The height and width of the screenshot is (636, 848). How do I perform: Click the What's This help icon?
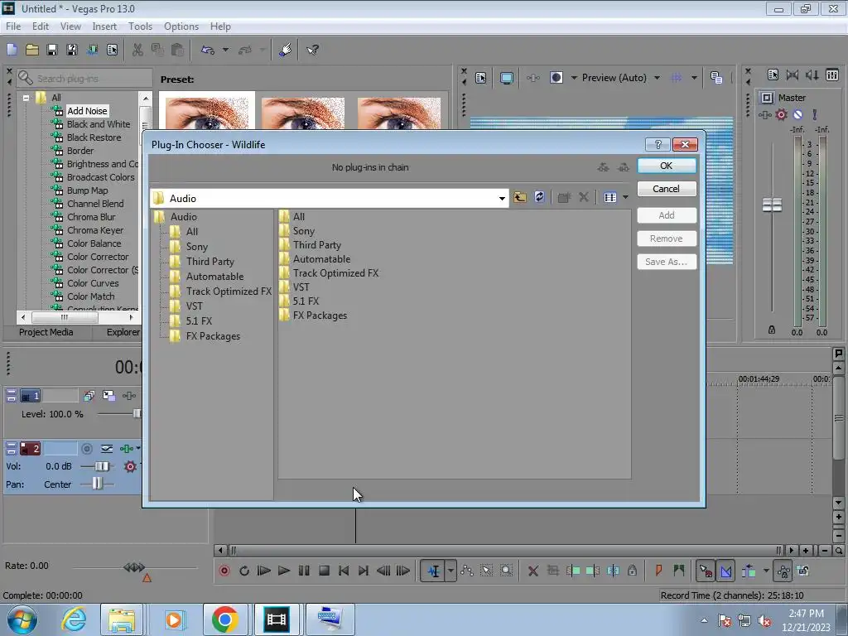pos(312,51)
